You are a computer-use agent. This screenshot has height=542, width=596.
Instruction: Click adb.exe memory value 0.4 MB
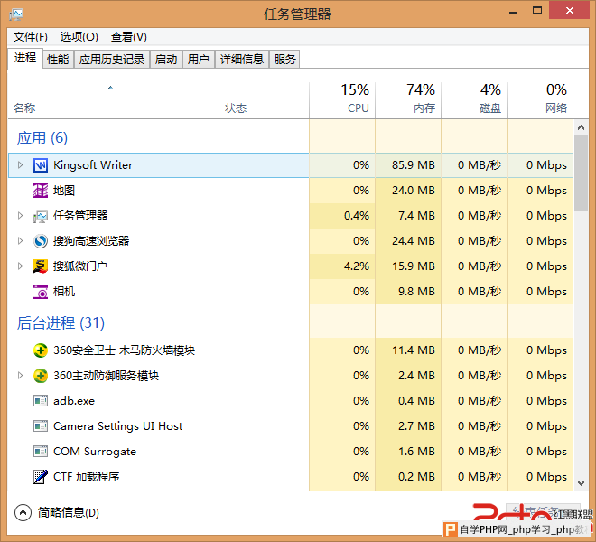(x=416, y=401)
